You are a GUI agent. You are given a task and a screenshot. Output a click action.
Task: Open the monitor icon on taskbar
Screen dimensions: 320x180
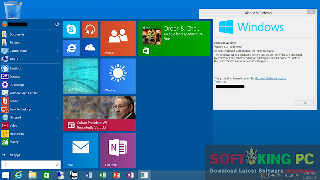74,175
